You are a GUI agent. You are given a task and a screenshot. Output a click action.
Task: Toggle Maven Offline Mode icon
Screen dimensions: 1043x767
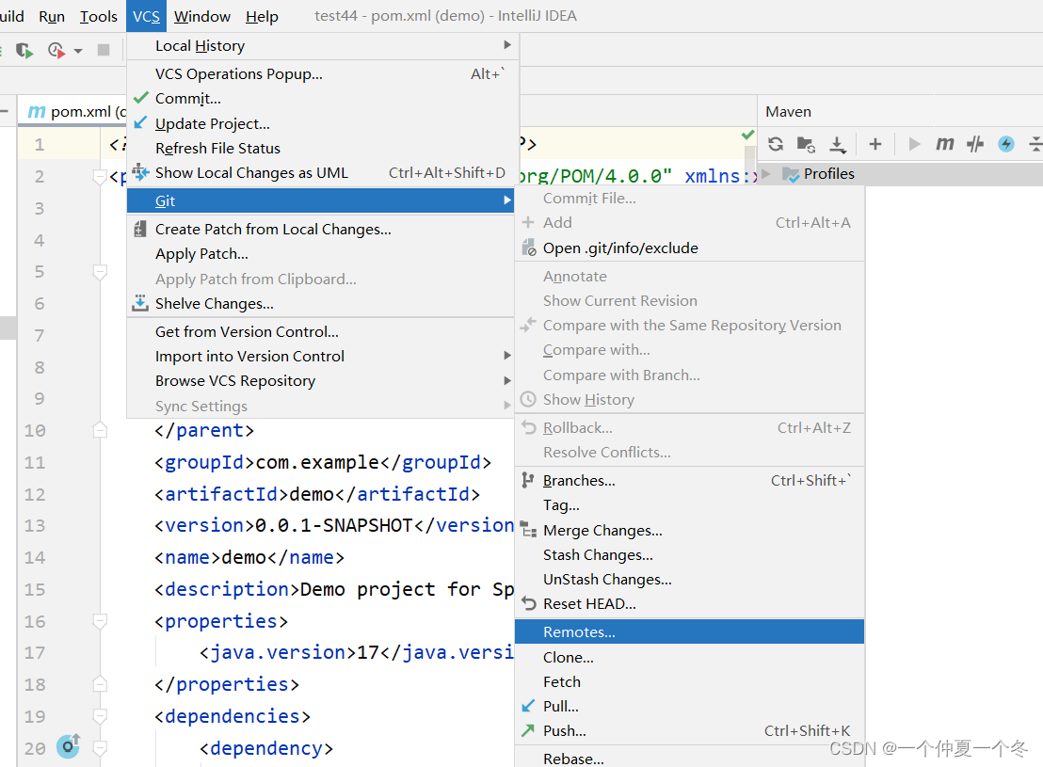pos(975,144)
